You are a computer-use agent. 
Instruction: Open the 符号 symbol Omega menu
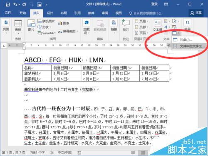pos(188,26)
